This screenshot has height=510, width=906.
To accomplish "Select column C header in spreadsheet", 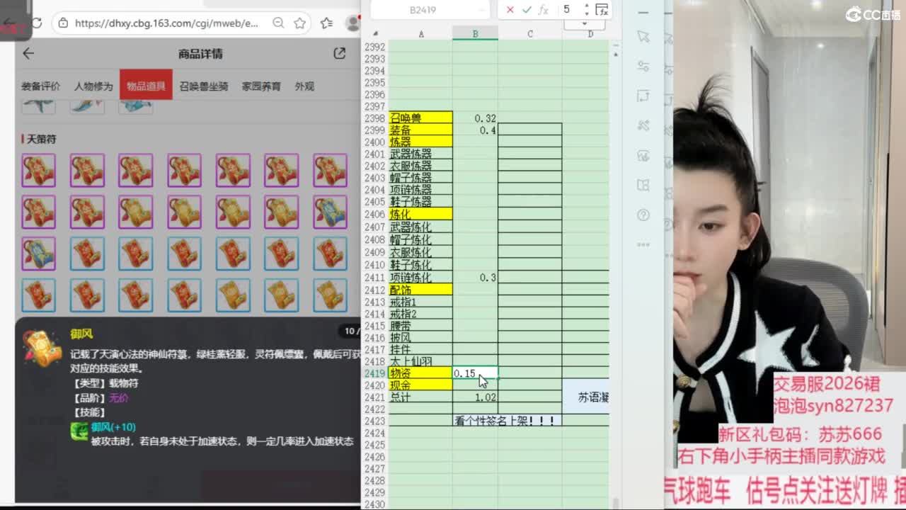I will [529, 33].
